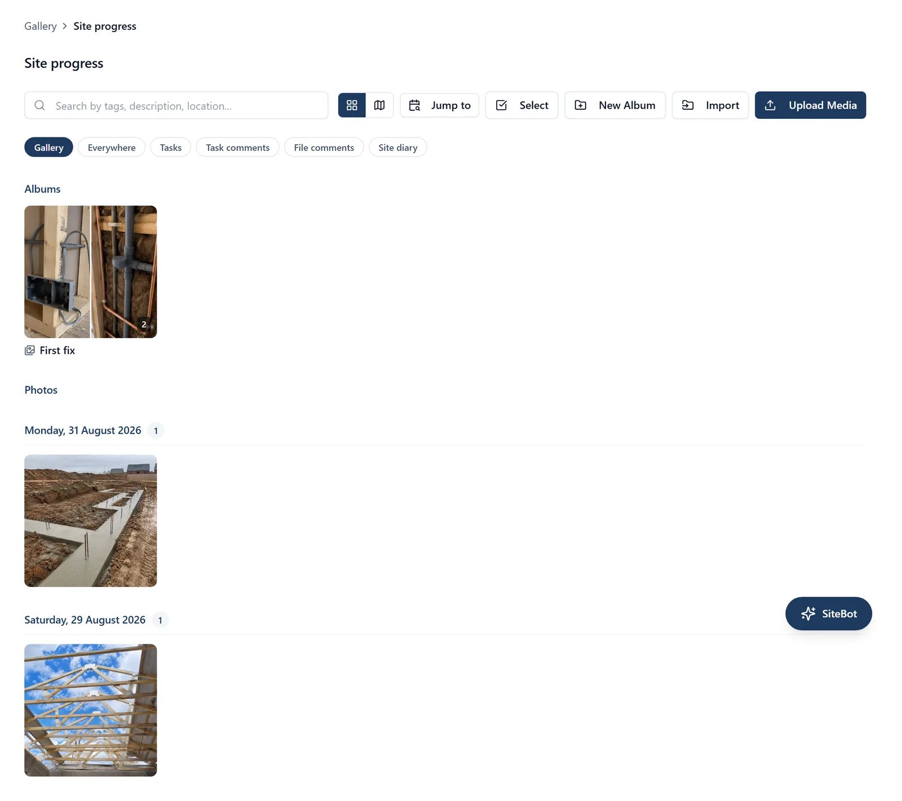Click the album icon beside First fix
Image resolution: width=902 pixels, height=801 pixels.
(x=30, y=350)
